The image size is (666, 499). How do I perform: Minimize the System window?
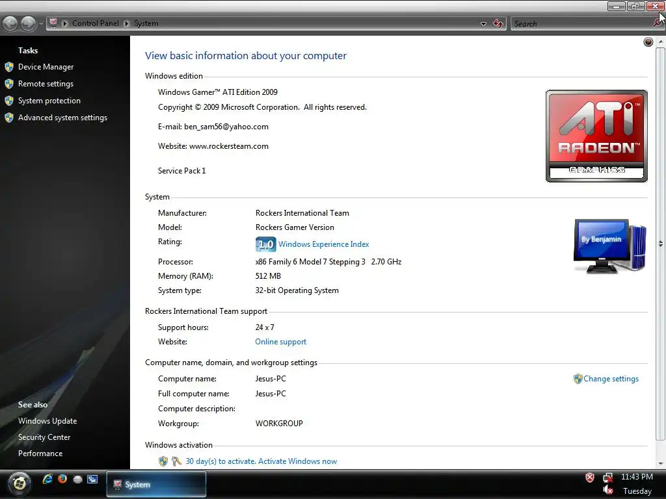coord(616,6)
